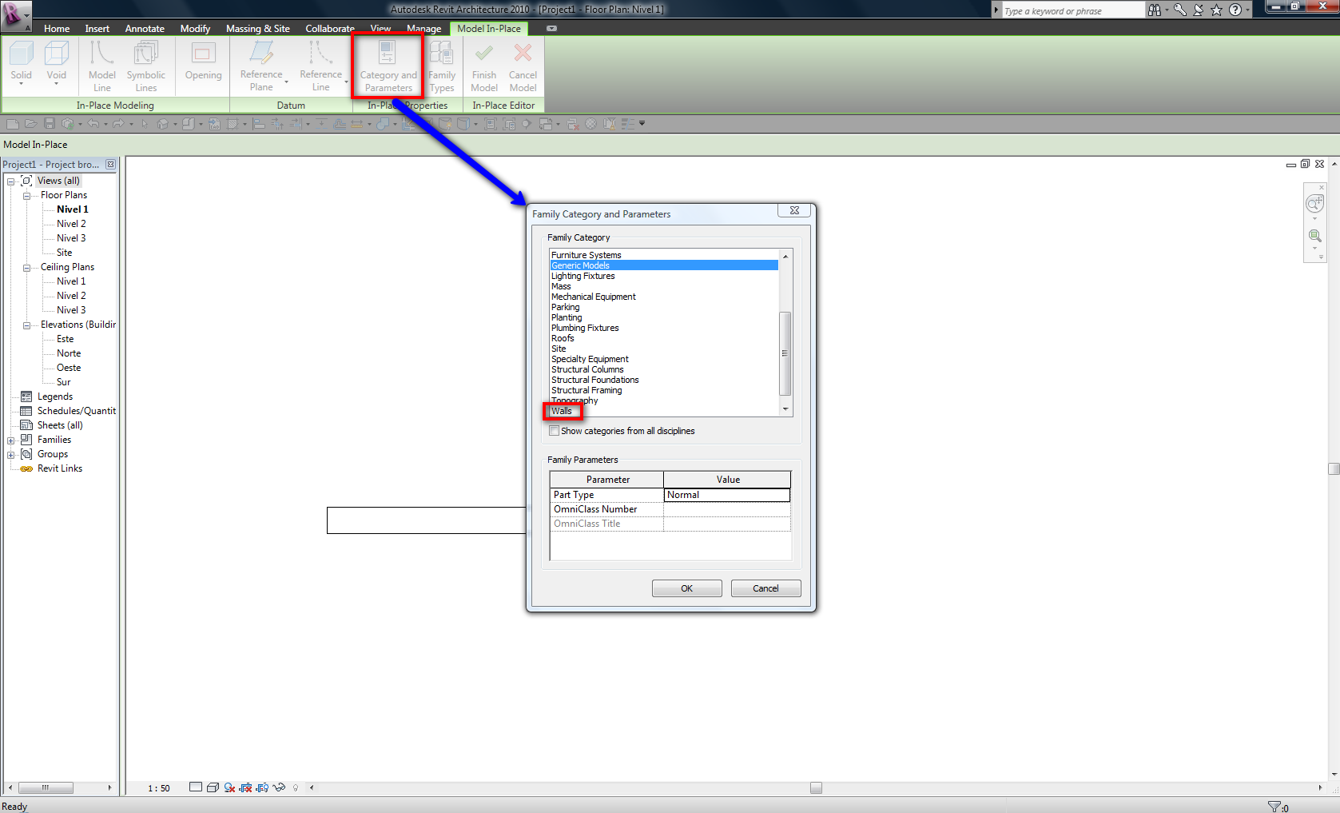This screenshot has height=813, width=1340.
Task: Click OK in Family Category dialog
Action: coord(687,588)
